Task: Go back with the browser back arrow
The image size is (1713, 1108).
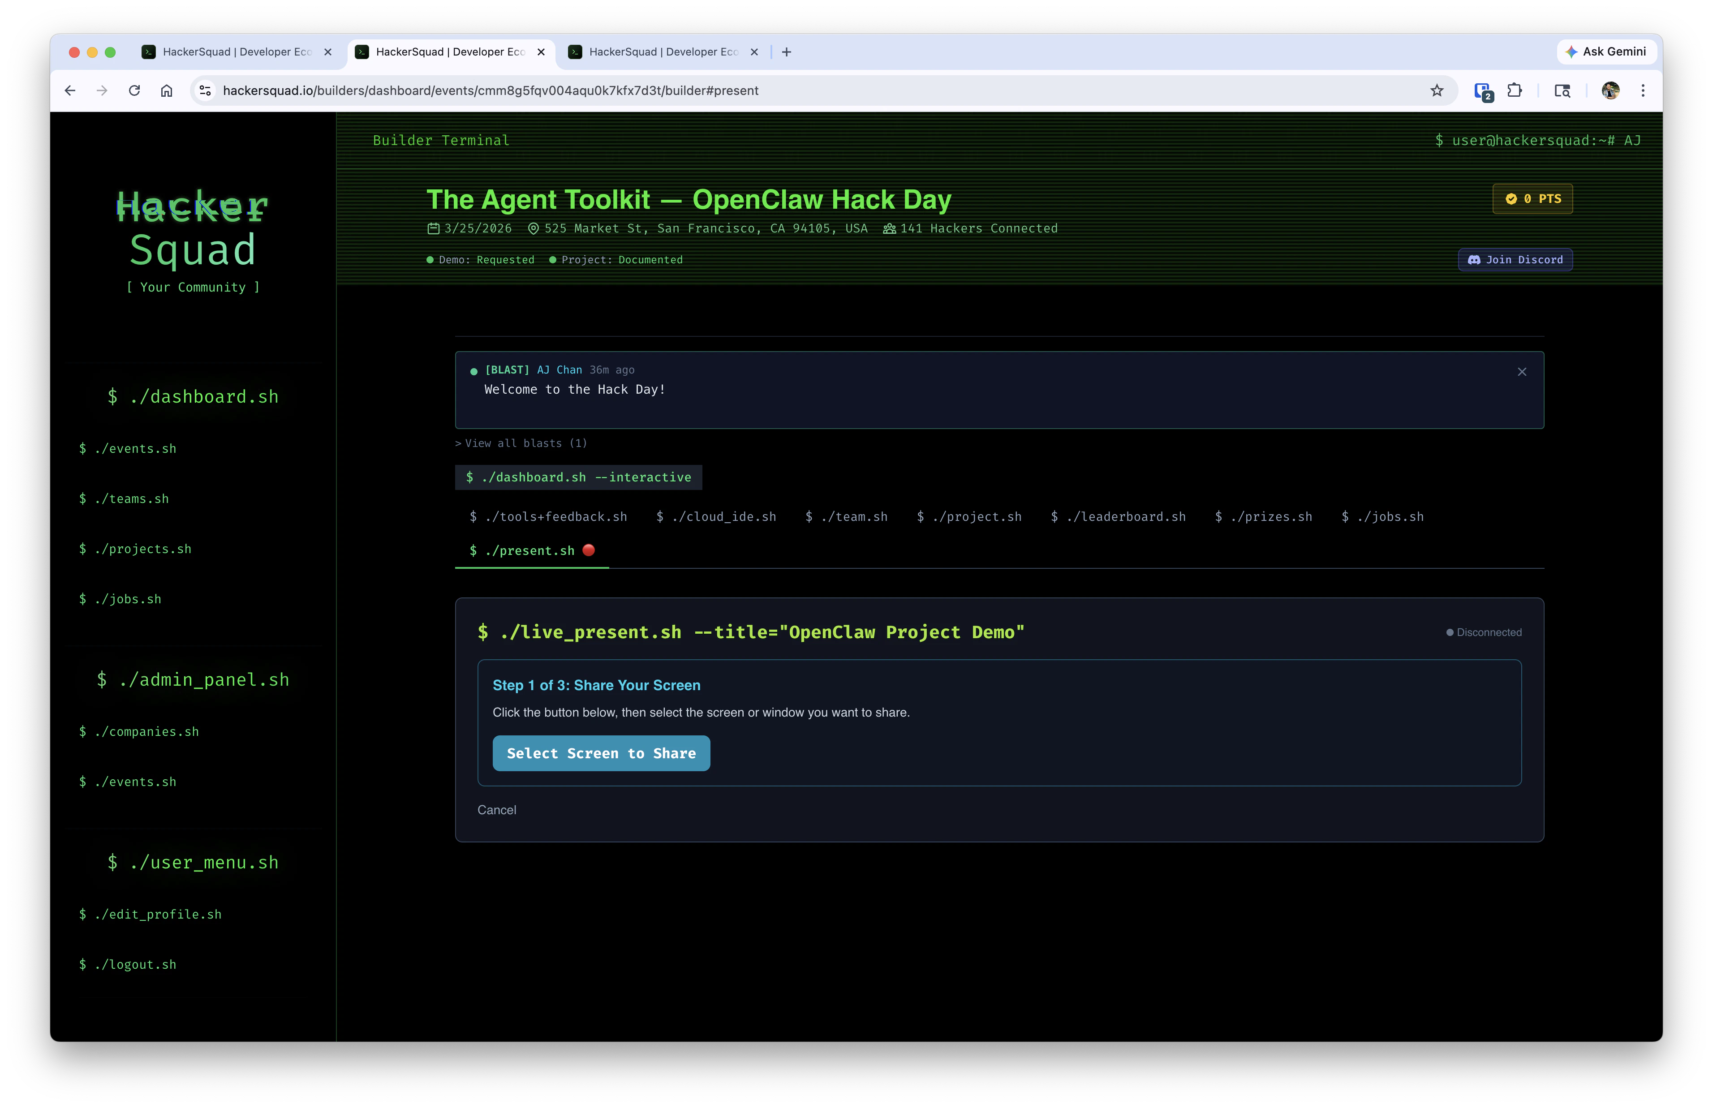Action: point(70,90)
